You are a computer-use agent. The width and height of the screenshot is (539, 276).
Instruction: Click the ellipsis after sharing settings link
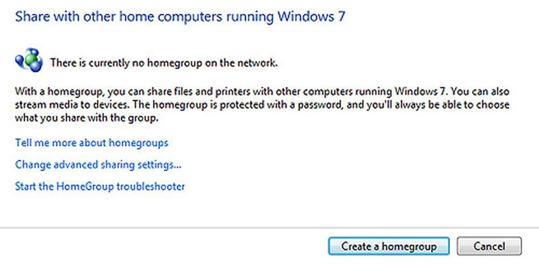point(178,166)
